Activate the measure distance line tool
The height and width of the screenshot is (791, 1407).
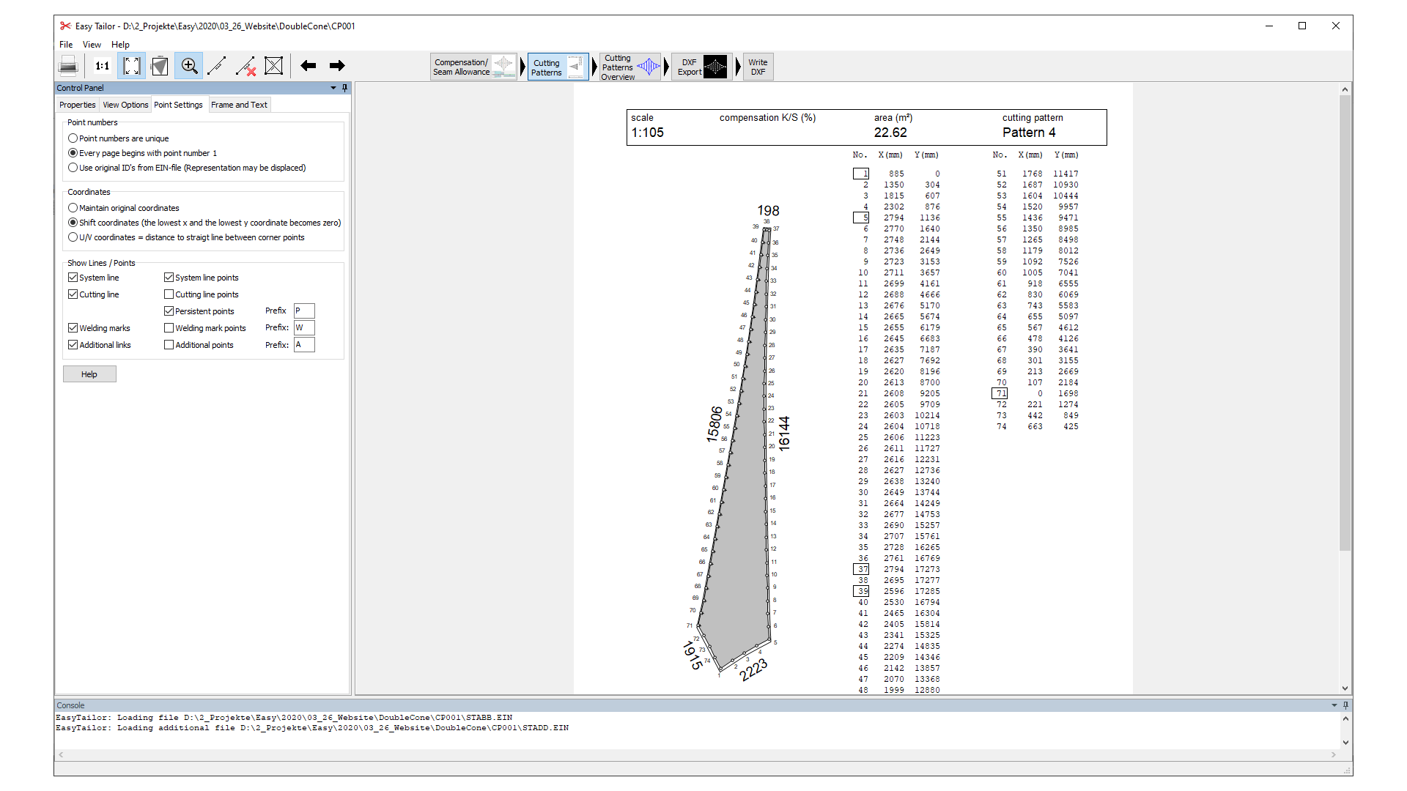(x=217, y=66)
